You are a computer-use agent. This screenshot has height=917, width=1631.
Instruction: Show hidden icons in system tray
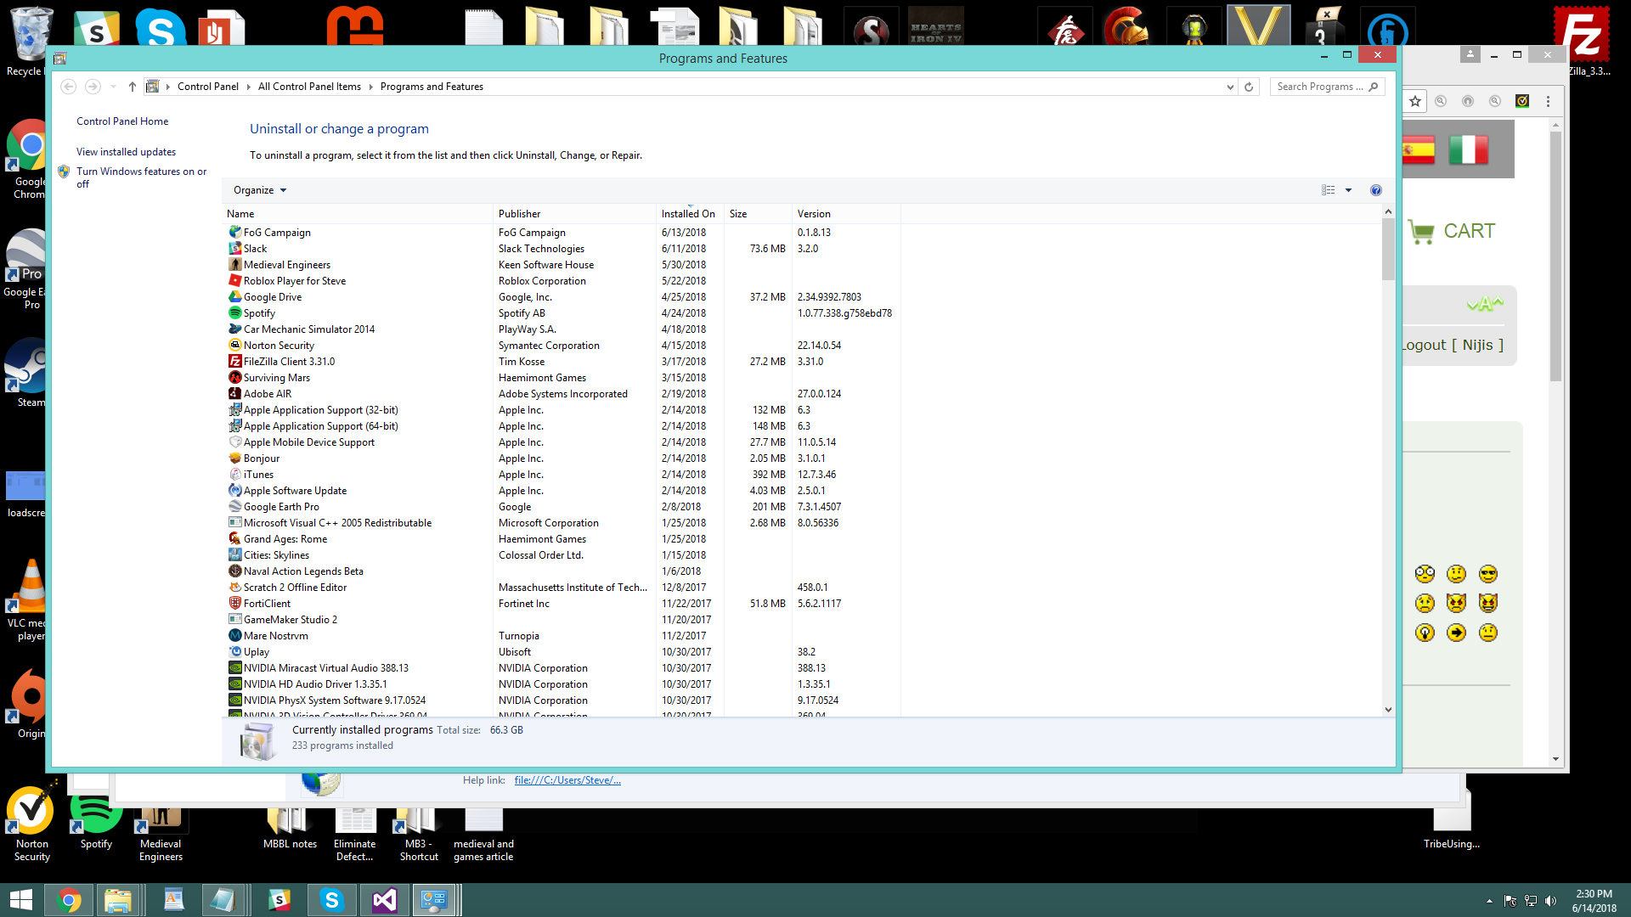[1489, 901]
